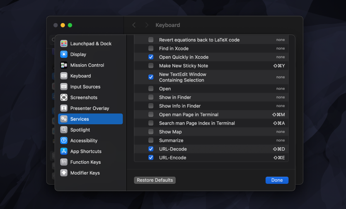Disable the Open Quickly in Xcode checkbox
Viewport: 346px width, 209px height.
tap(151, 57)
